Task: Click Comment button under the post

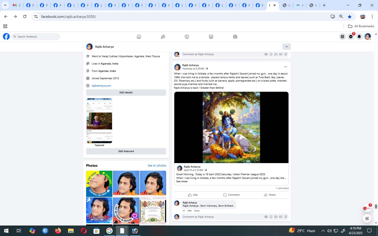Action: click(231, 195)
